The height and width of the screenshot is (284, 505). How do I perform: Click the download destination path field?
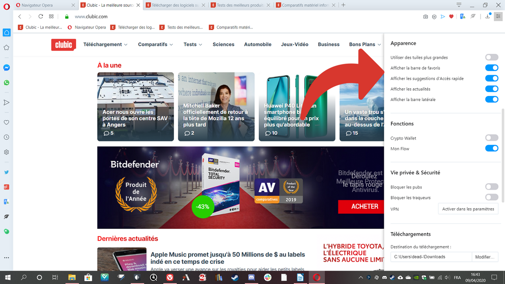point(431,257)
